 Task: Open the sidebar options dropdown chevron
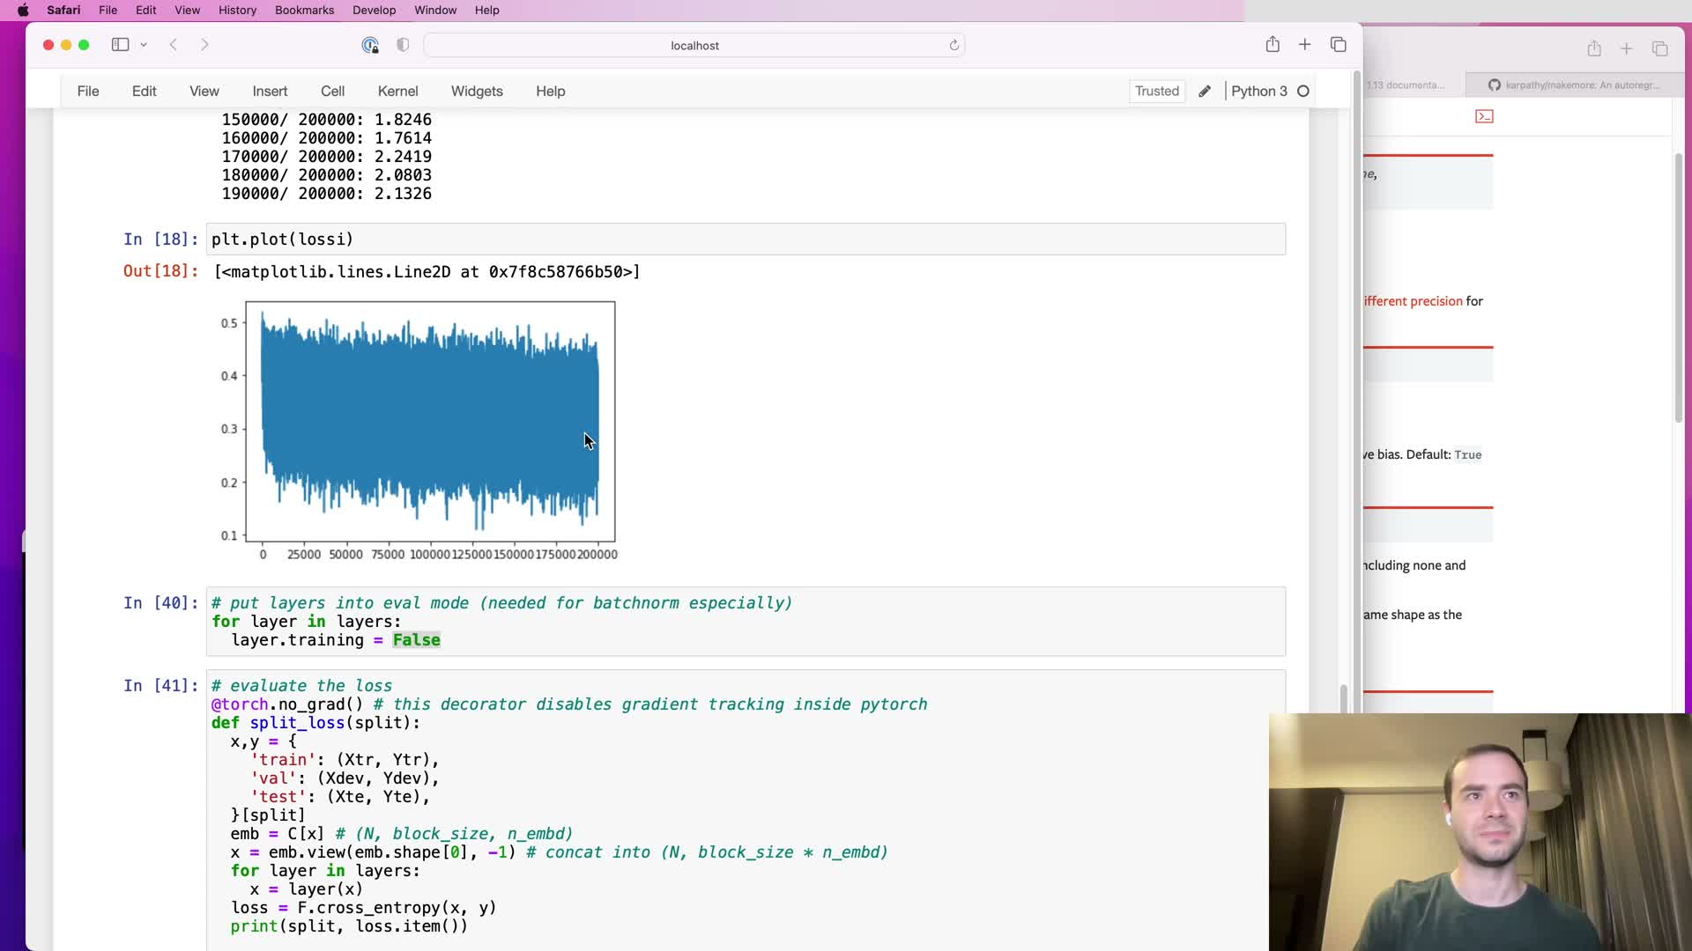click(144, 45)
